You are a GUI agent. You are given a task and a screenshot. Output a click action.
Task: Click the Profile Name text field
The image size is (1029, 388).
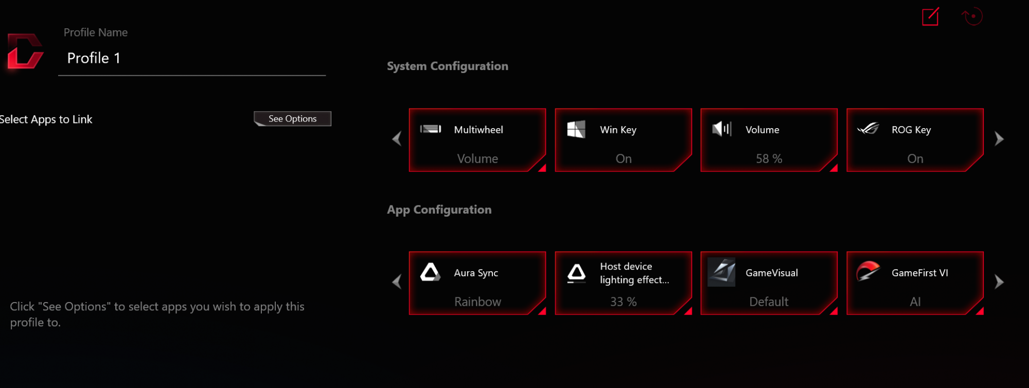click(191, 59)
